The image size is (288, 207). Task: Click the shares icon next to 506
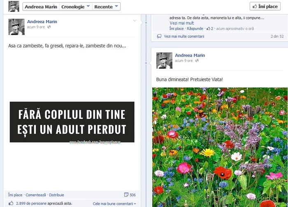coord(126,195)
